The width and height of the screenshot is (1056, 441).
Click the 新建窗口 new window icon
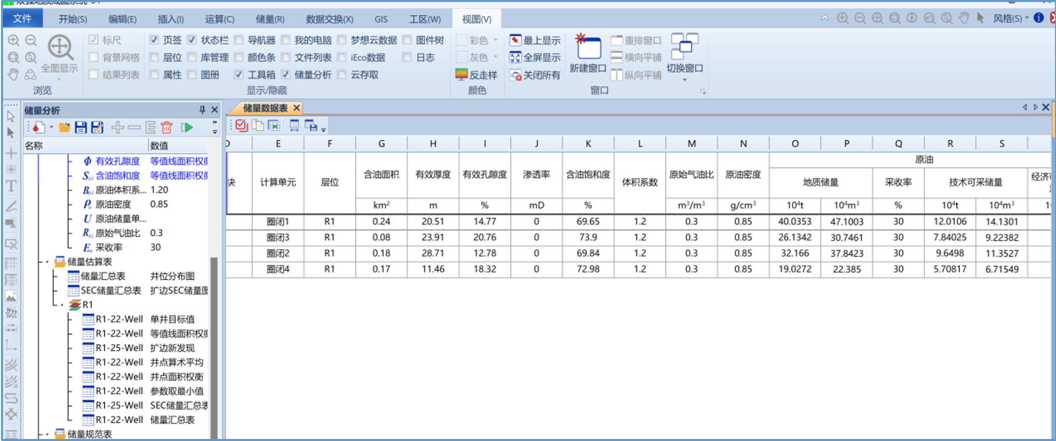click(x=588, y=48)
